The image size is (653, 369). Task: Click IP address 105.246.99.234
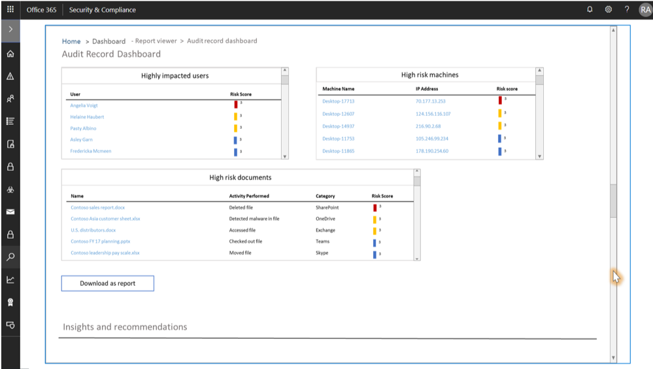tap(431, 139)
